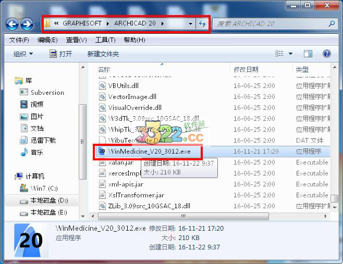
Task: Click navigation pane scroll up arrow
Action: coord(83,67)
